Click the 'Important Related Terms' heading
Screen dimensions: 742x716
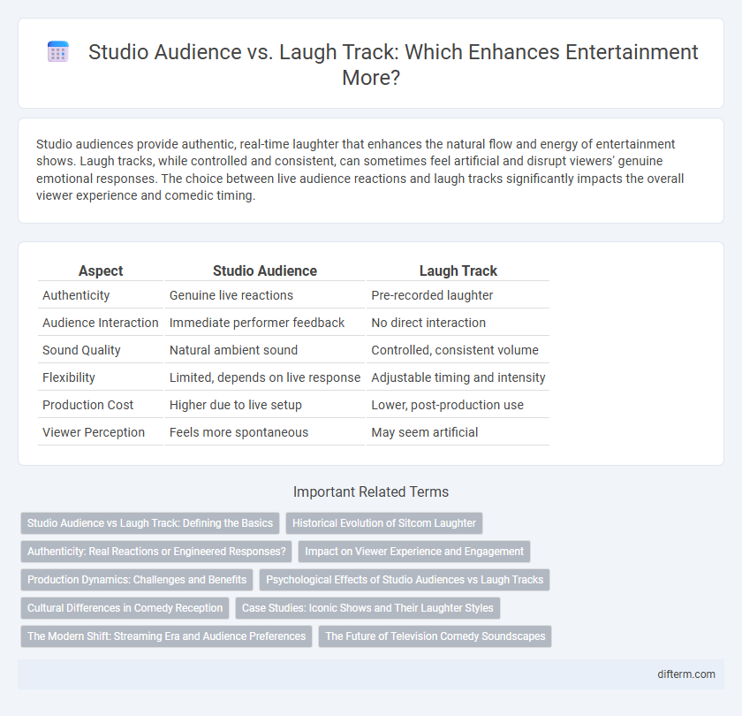tap(371, 491)
